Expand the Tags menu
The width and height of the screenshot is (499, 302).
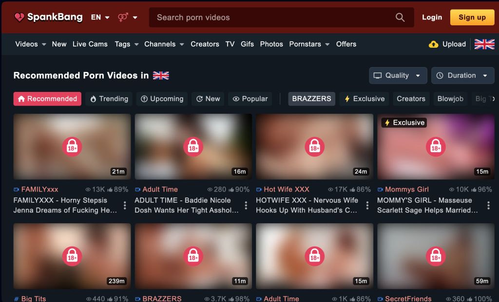126,44
